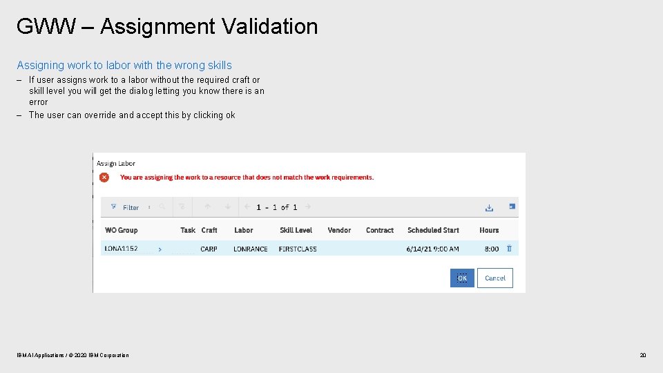Screen dimensions: 663x373
Task: Sort by Contract column header
Action: pyautogui.click(x=380, y=230)
